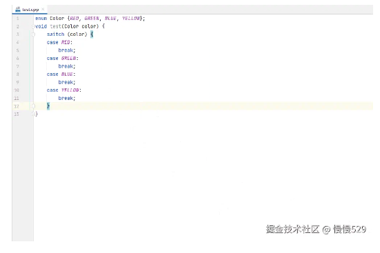Click 'case GREEN:' label on line 6
Viewport: 380px width, 253px height.
point(63,59)
